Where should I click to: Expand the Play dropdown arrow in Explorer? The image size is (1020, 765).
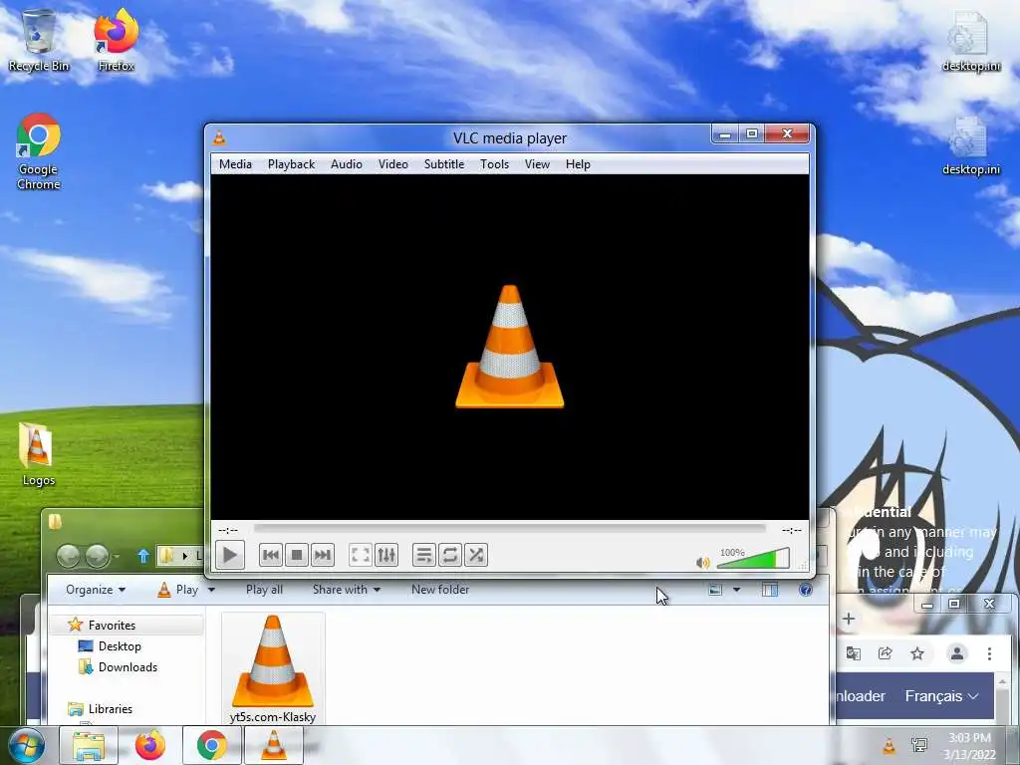[x=211, y=590]
